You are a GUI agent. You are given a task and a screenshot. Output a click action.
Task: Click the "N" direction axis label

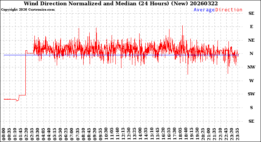(x=251, y=53)
